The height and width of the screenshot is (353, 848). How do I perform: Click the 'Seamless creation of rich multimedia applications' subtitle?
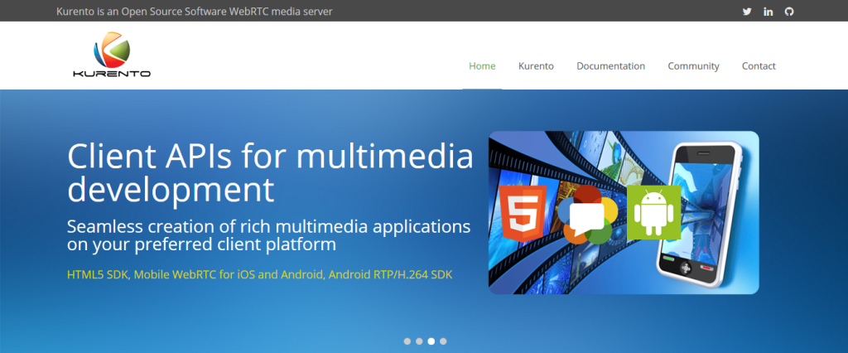(x=269, y=235)
